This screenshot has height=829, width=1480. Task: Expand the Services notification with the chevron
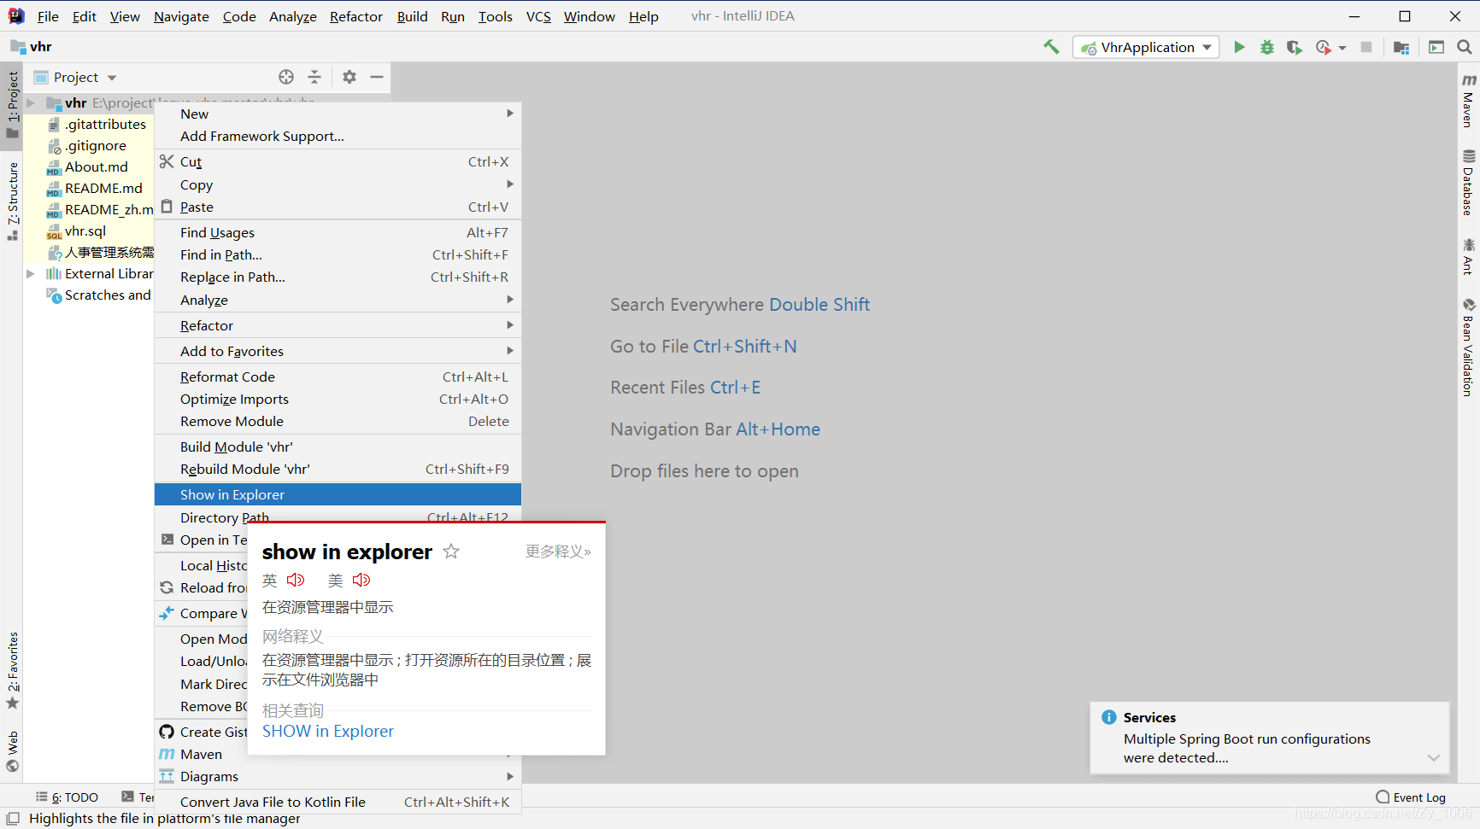pos(1434,758)
